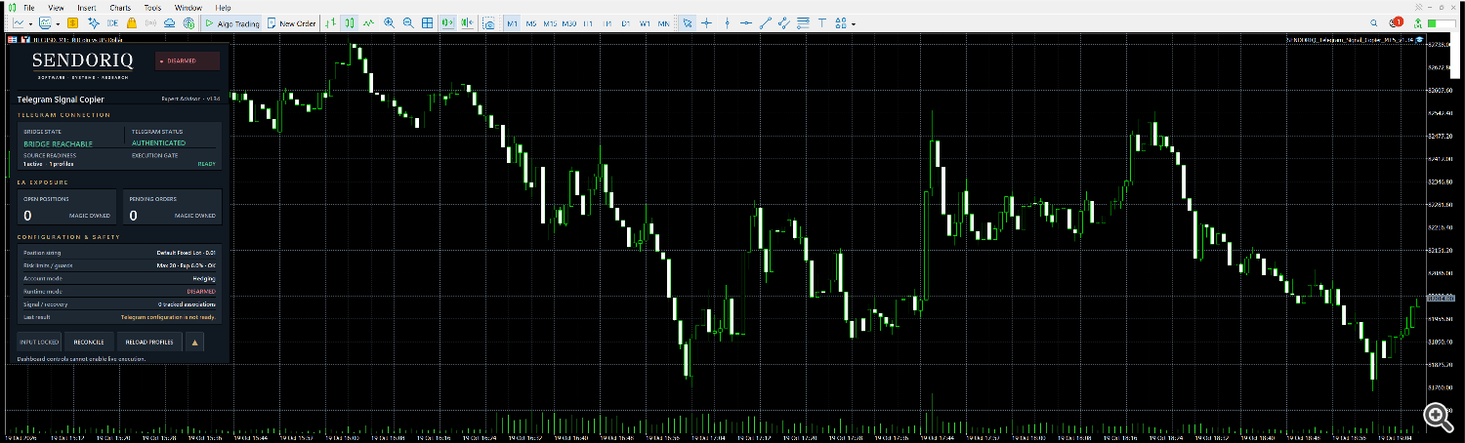Open the Tools menu
1465x443 pixels.
click(152, 7)
